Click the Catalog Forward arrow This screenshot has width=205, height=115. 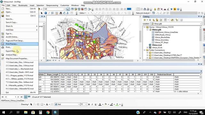coord(150,20)
